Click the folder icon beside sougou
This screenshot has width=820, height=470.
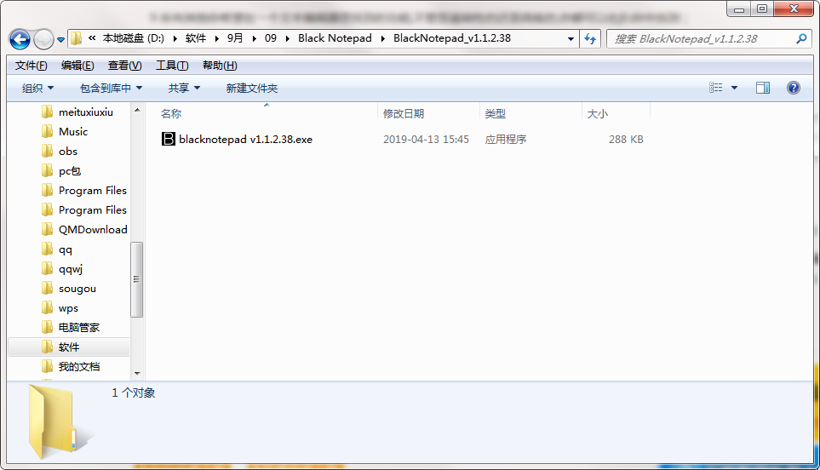(x=47, y=288)
